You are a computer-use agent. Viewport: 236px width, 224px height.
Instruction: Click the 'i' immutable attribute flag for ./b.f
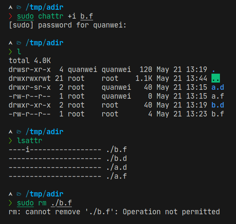click(x=27, y=149)
